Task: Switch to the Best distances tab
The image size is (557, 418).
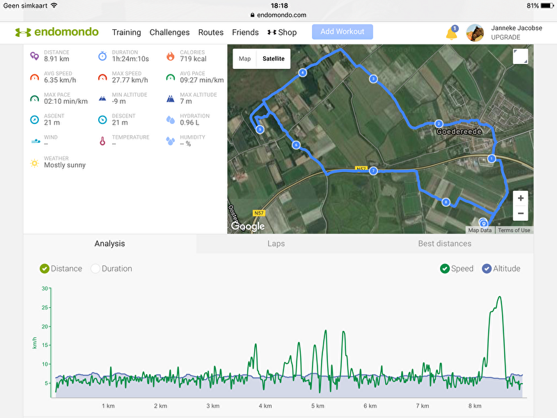Action: [444, 243]
